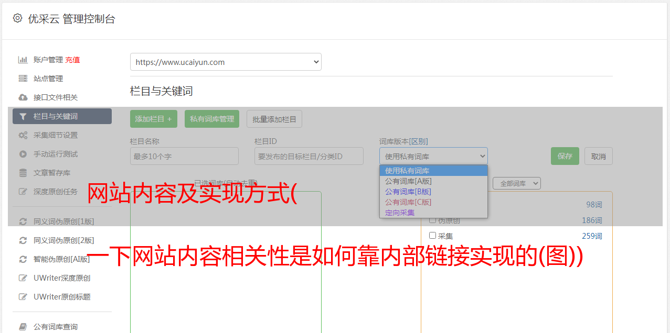The width and height of the screenshot is (670, 333).
Task: Click the cloud upload icon for 接口文件相关
Action: click(x=23, y=97)
